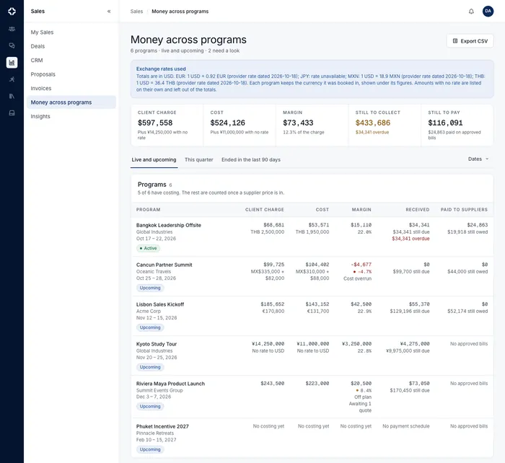The height and width of the screenshot is (463, 505).
Task: Click the ¥14,250,000 Kyoto client charge
Action: tap(268, 343)
